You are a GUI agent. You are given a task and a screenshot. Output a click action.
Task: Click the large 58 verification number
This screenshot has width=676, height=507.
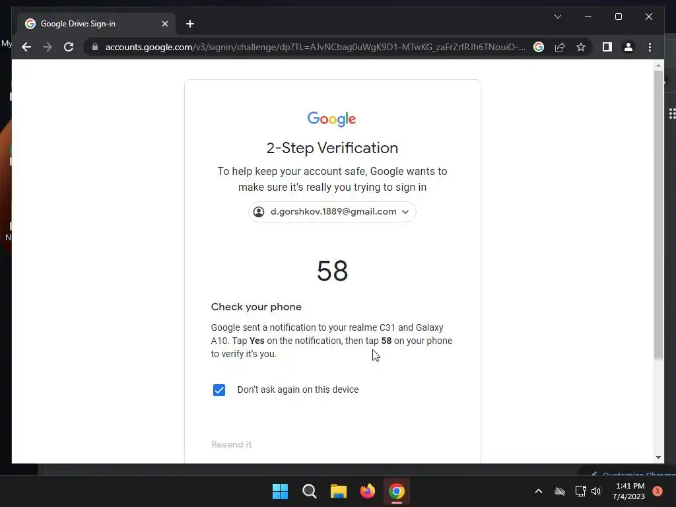332,271
